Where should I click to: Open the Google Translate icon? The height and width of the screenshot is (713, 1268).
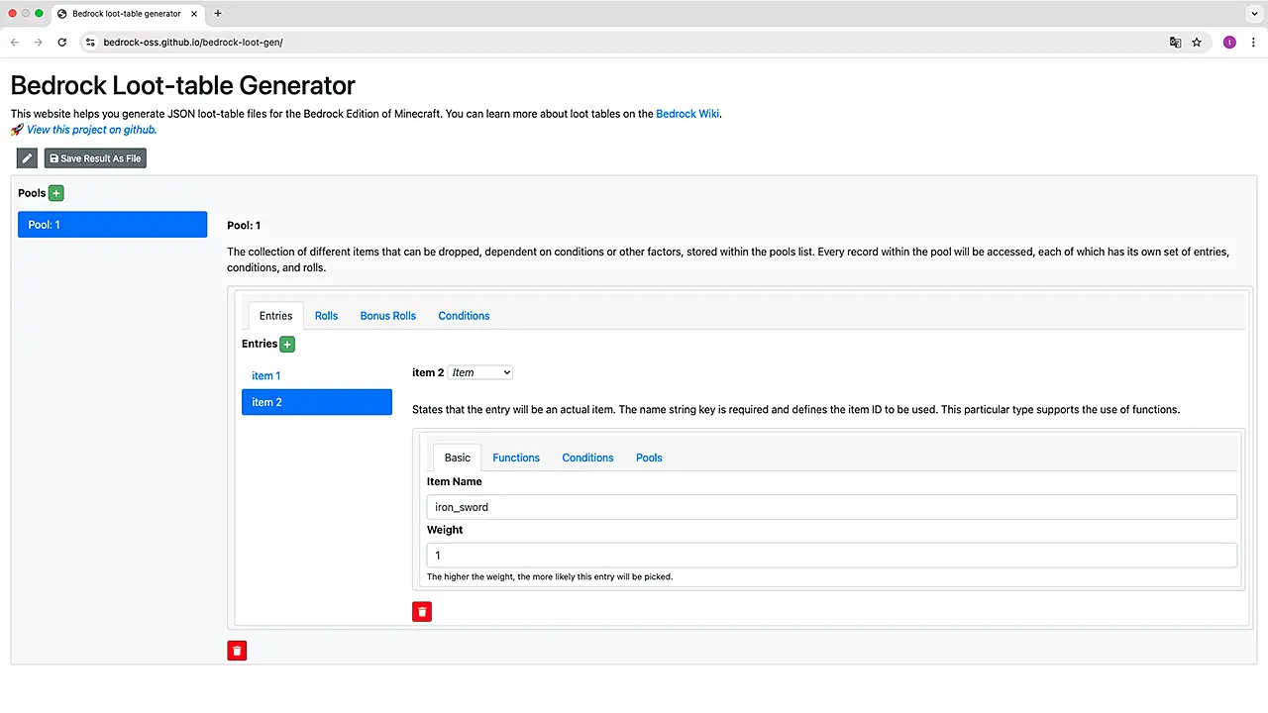pos(1175,43)
